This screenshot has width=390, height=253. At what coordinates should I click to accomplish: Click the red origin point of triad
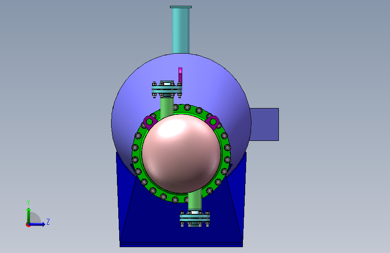pyautogui.click(x=28, y=225)
